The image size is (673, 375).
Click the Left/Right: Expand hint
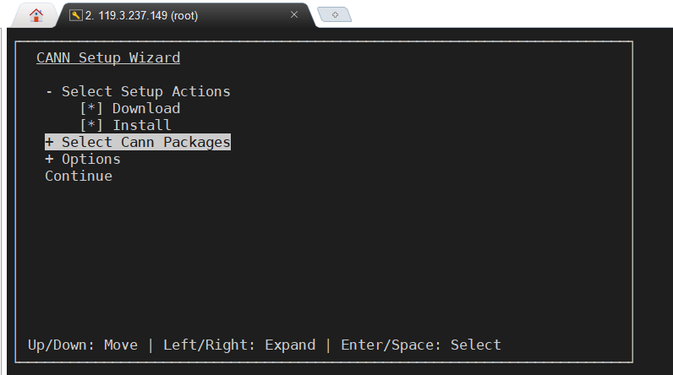click(x=239, y=345)
